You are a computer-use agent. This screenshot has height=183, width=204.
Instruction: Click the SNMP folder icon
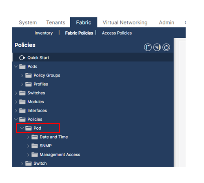tap(35, 146)
